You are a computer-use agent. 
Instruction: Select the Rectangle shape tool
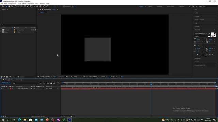coord(25,6)
